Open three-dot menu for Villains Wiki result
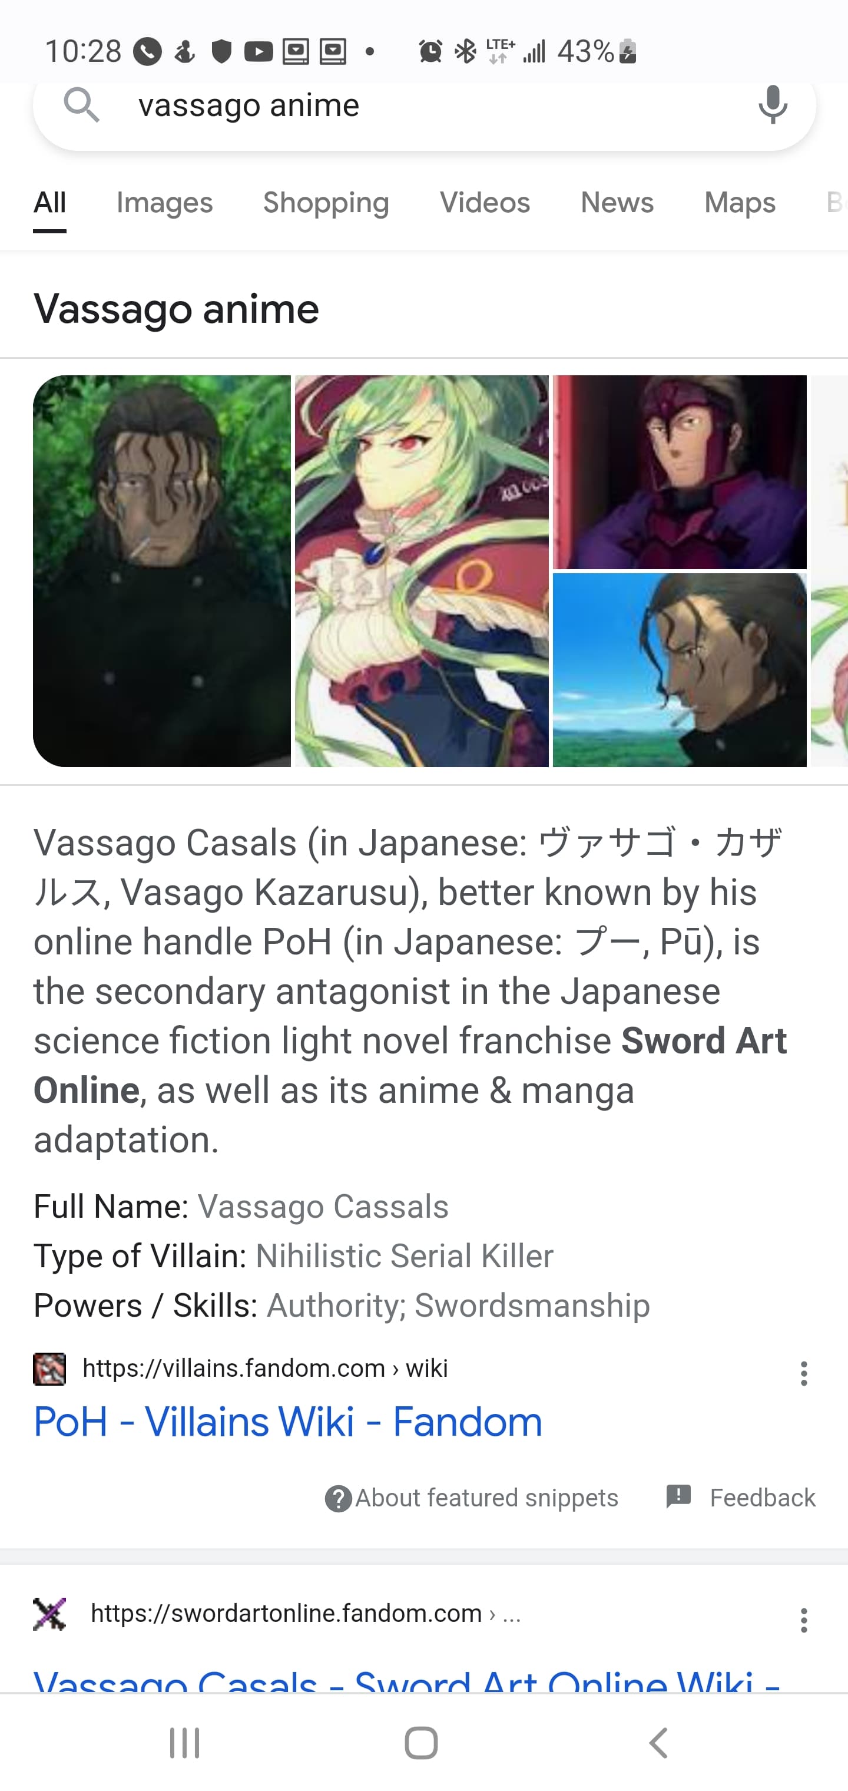The width and height of the screenshot is (848, 1791). (x=803, y=1373)
